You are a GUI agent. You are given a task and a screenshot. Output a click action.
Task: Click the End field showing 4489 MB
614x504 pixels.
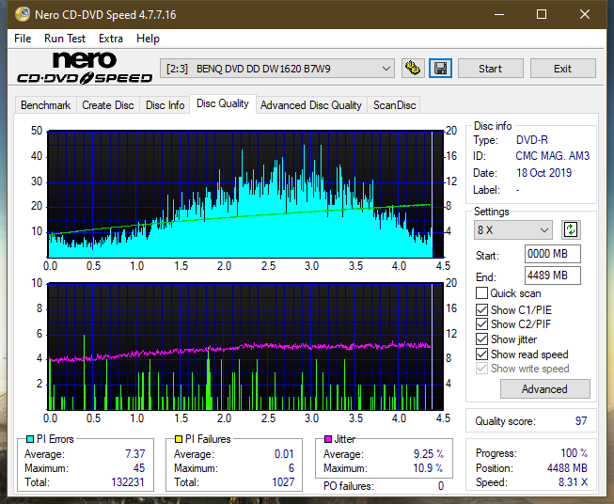553,276
